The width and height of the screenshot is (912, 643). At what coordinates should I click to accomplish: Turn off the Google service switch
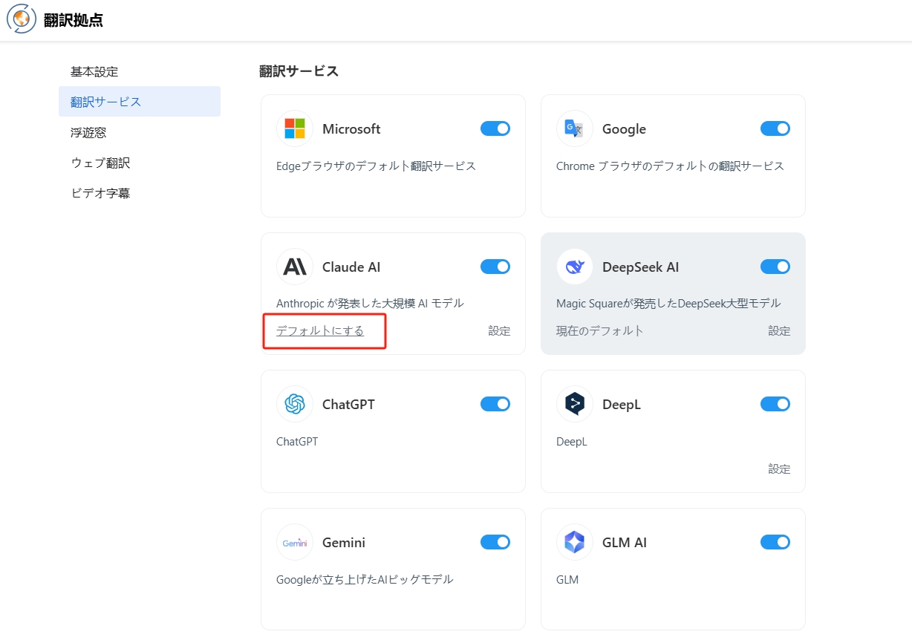(775, 128)
